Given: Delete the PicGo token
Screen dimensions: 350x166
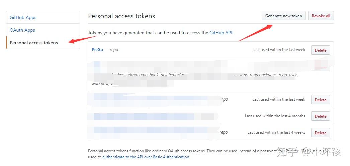Looking at the screenshot, I should [x=321, y=50].
